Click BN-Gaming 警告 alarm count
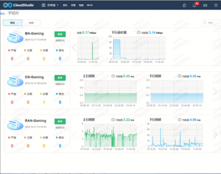This screenshot has width=221, height=174. (x=60, y=59)
